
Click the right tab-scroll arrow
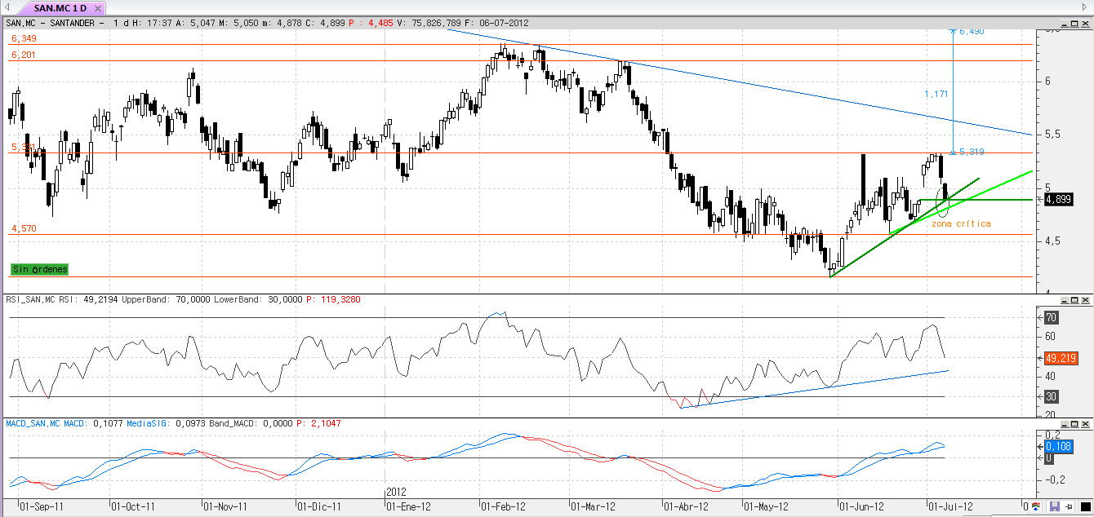[x=1084, y=9]
